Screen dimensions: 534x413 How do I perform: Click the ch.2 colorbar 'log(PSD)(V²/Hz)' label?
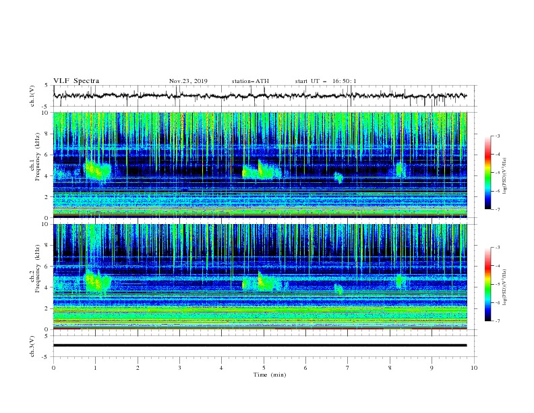(x=505, y=287)
